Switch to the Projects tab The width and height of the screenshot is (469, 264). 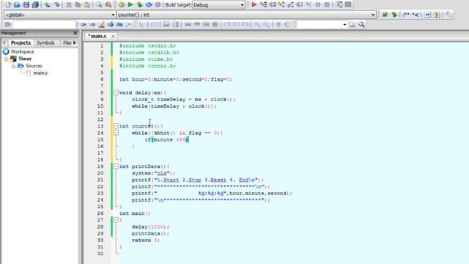(x=21, y=43)
